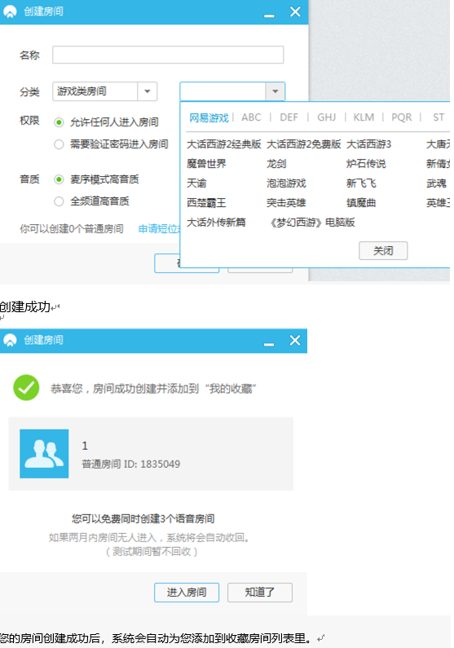Select 新飞飞 from game list
This screenshot has height=648, width=454.
click(x=361, y=183)
